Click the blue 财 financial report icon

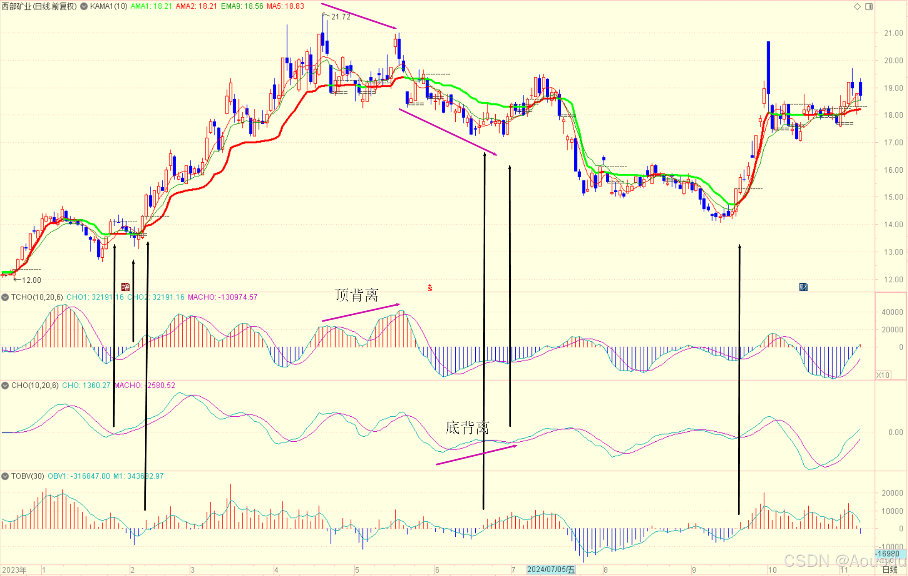click(803, 287)
